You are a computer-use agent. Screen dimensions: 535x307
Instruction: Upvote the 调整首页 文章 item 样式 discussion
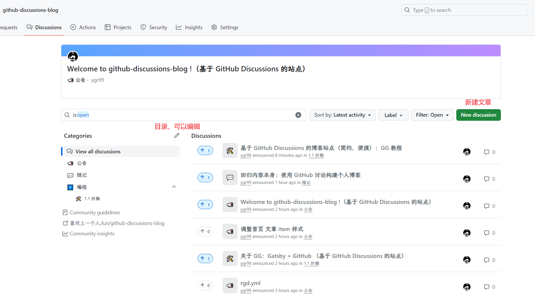tap(205, 231)
